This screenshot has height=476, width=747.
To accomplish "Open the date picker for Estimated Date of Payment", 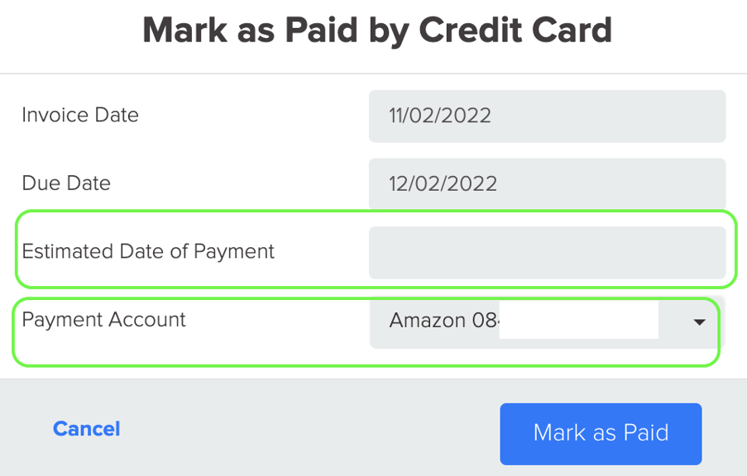I will (x=546, y=252).
